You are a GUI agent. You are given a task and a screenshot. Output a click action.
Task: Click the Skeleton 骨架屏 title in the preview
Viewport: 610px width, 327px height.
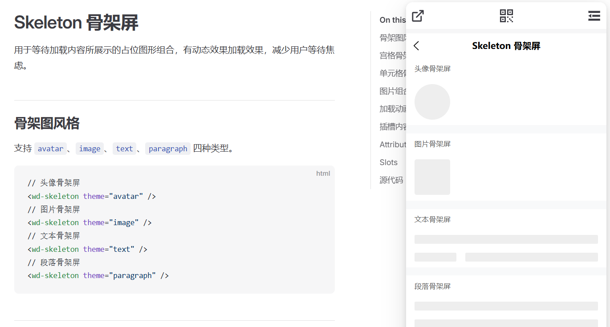pyautogui.click(x=506, y=45)
